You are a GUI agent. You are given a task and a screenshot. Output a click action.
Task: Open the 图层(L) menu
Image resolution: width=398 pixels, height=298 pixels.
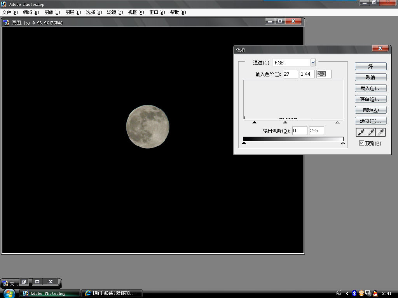[x=73, y=12]
